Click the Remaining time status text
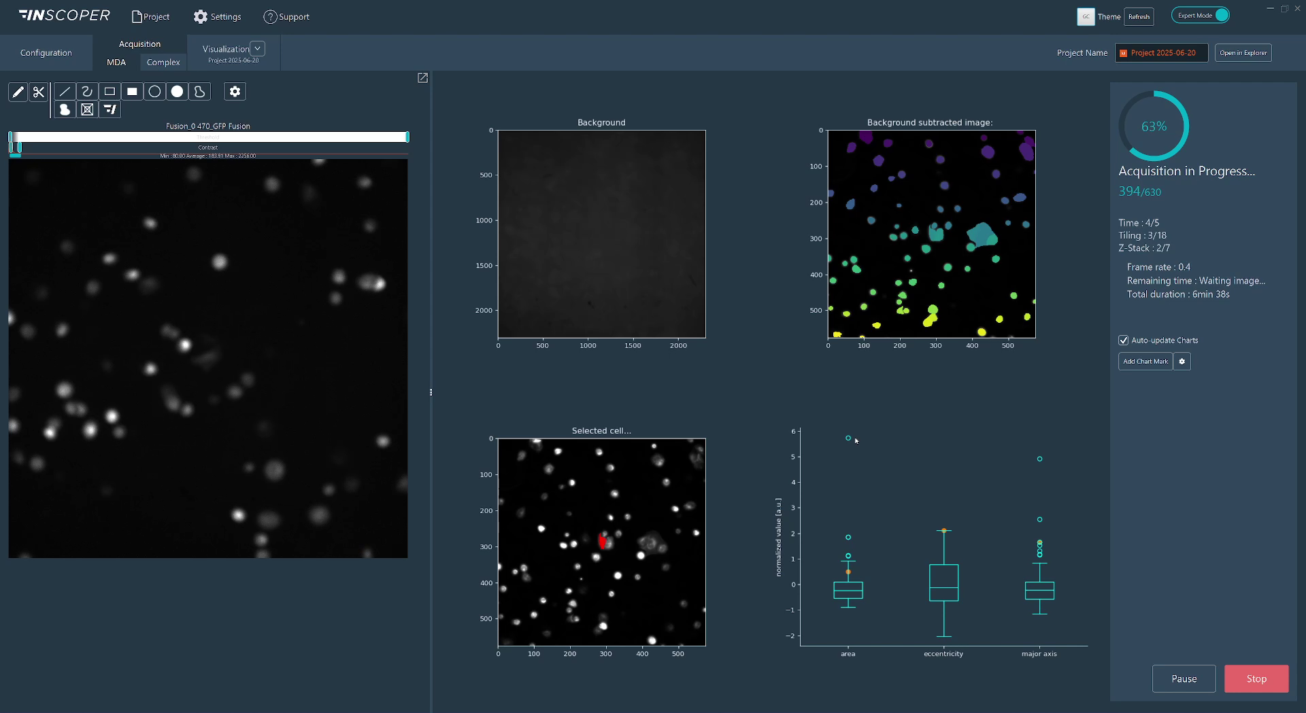 (1196, 281)
